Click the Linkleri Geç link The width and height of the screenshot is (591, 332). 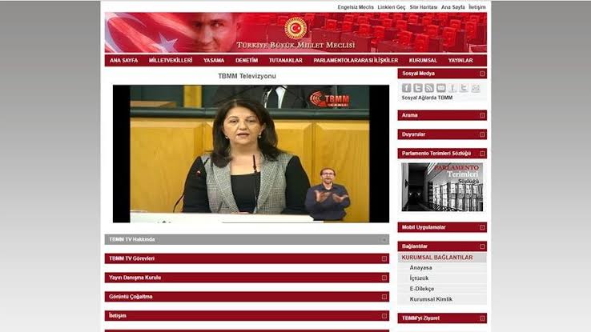[392, 7]
